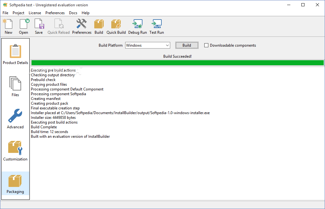Click the Quick Reload toolbar icon
325x209 pixels.
coord(58,26)
